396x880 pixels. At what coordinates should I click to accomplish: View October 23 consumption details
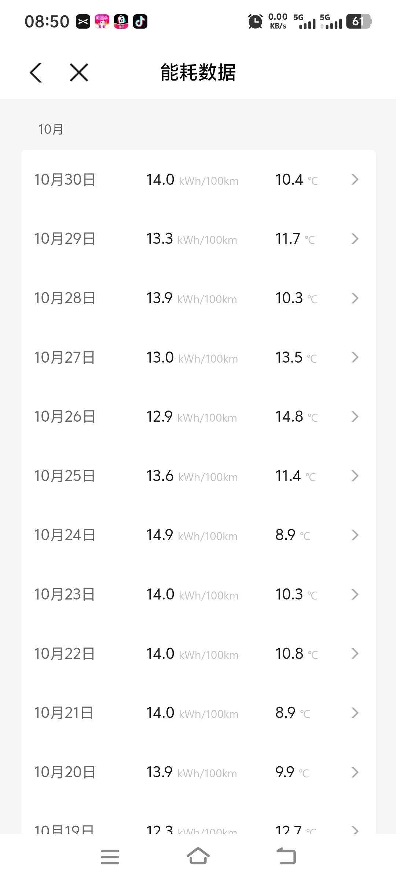click(x=198, y=594)
